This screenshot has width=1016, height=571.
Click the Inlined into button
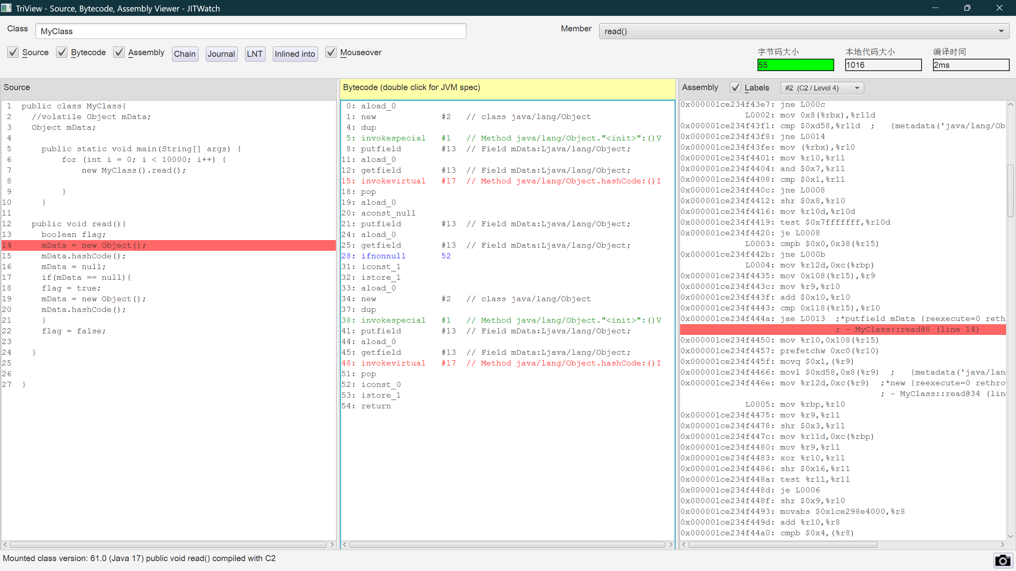[x=295, y=54]
